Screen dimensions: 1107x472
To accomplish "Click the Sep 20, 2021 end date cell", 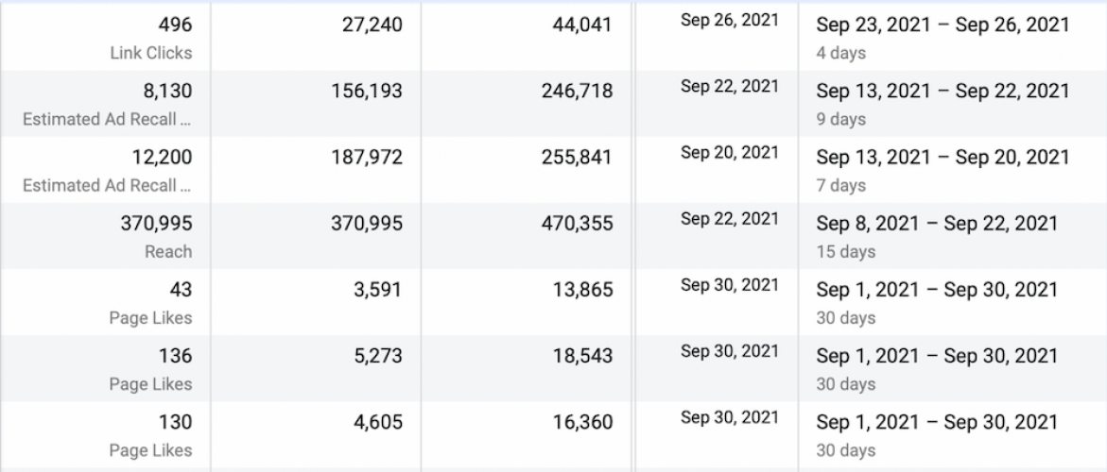I will point(729,152).
